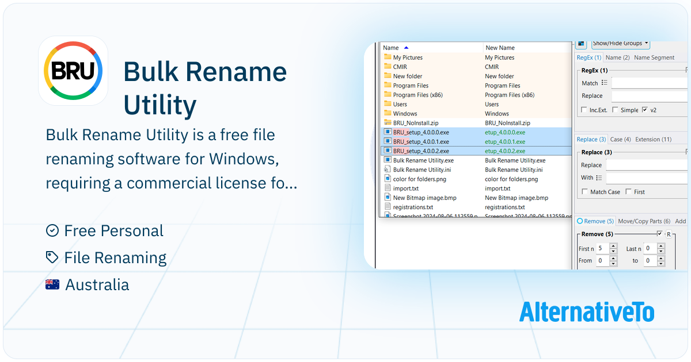Decrease the 'to' value in Remove
691x362 pixels.
point(661,263)
